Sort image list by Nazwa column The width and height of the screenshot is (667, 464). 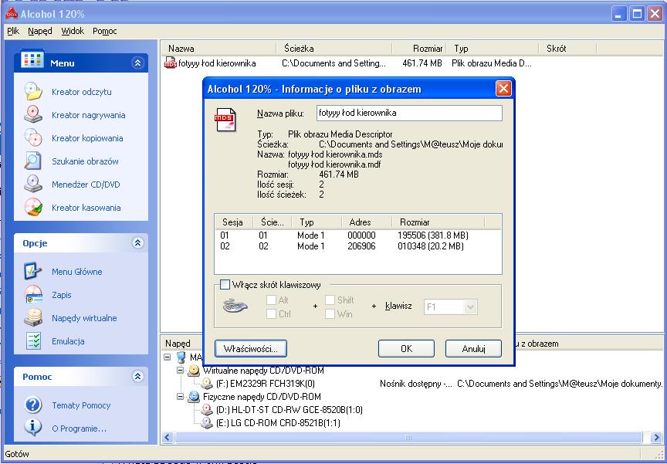click(218, 49)
